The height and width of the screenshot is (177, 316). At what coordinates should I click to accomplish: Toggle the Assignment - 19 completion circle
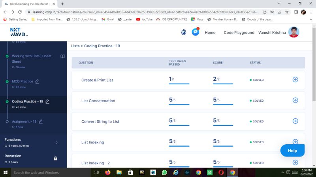point(7,122)
